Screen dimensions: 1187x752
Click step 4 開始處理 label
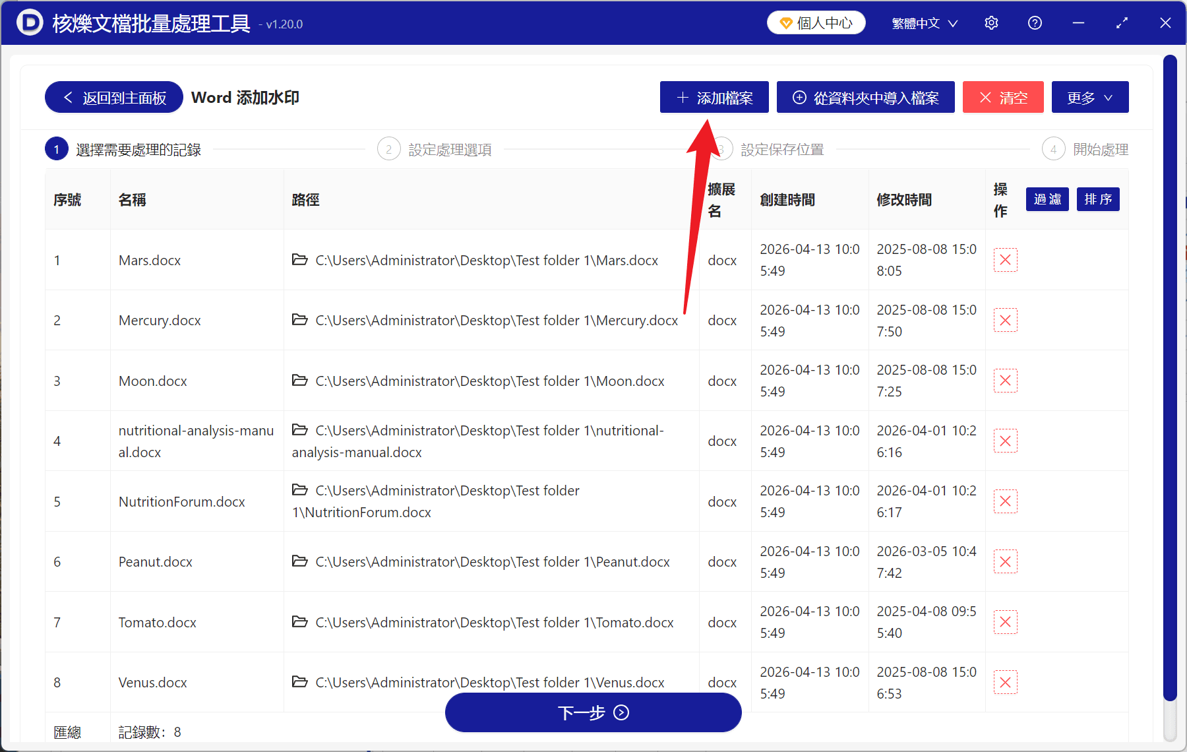pyautogui.click(x=1100, y=148)
